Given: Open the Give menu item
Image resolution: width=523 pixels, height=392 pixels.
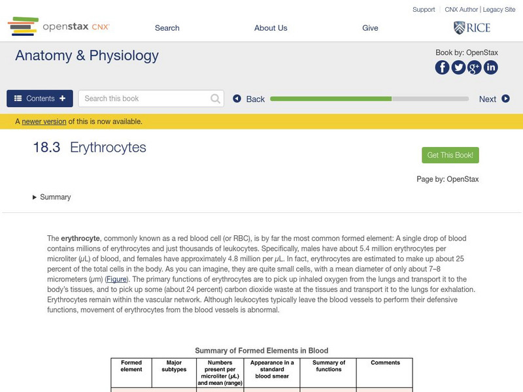Looking at the screenshot, I should [x=370, y=28].
